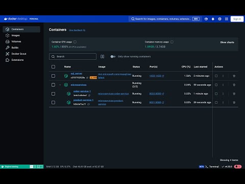Open the product-service-1 container link
Image resolution: width=245 pixels, height=184 pixels.
tap(83, 100)
